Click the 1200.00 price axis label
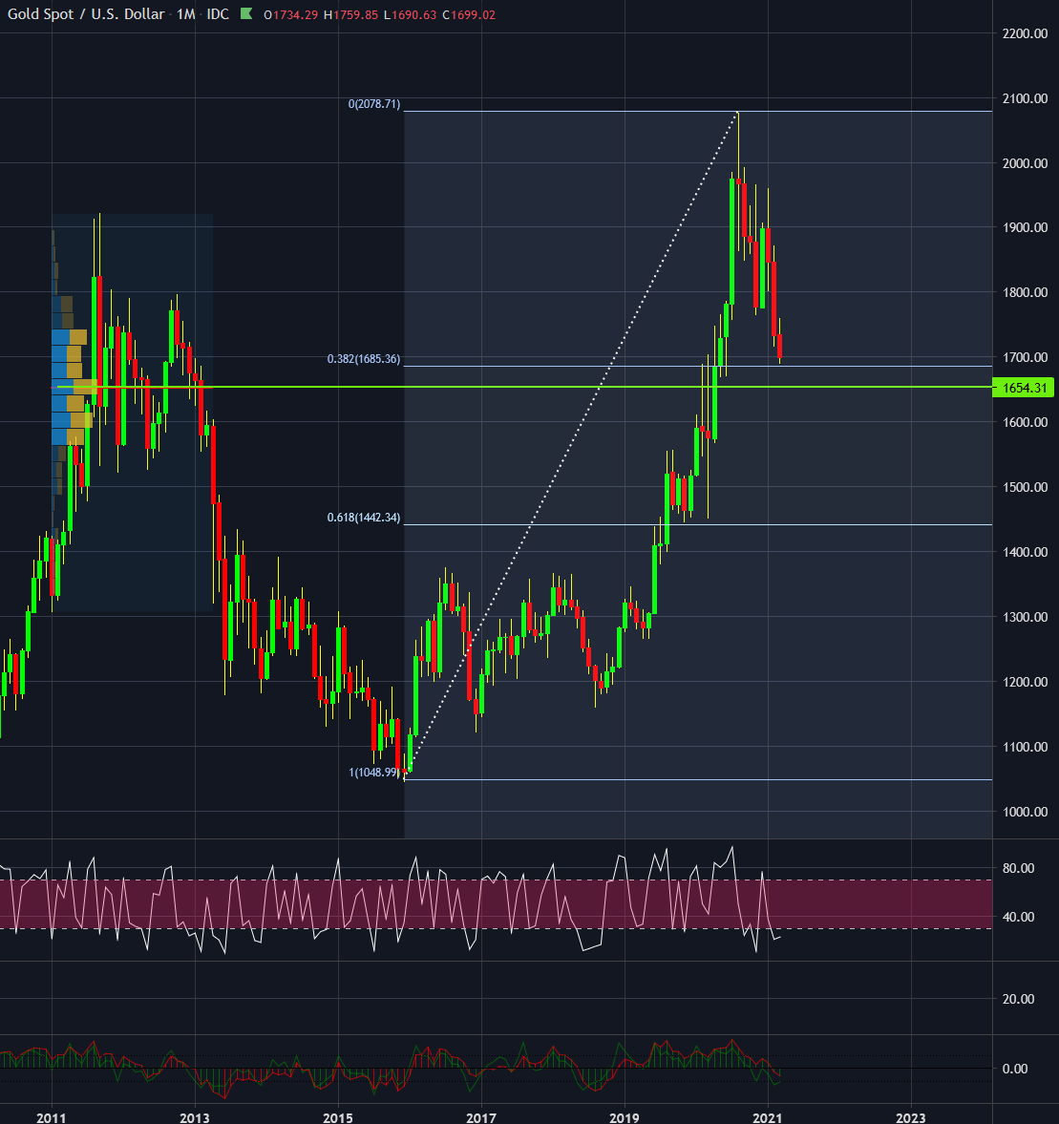This screenshot has width=1059, height=1124. 1025,682
